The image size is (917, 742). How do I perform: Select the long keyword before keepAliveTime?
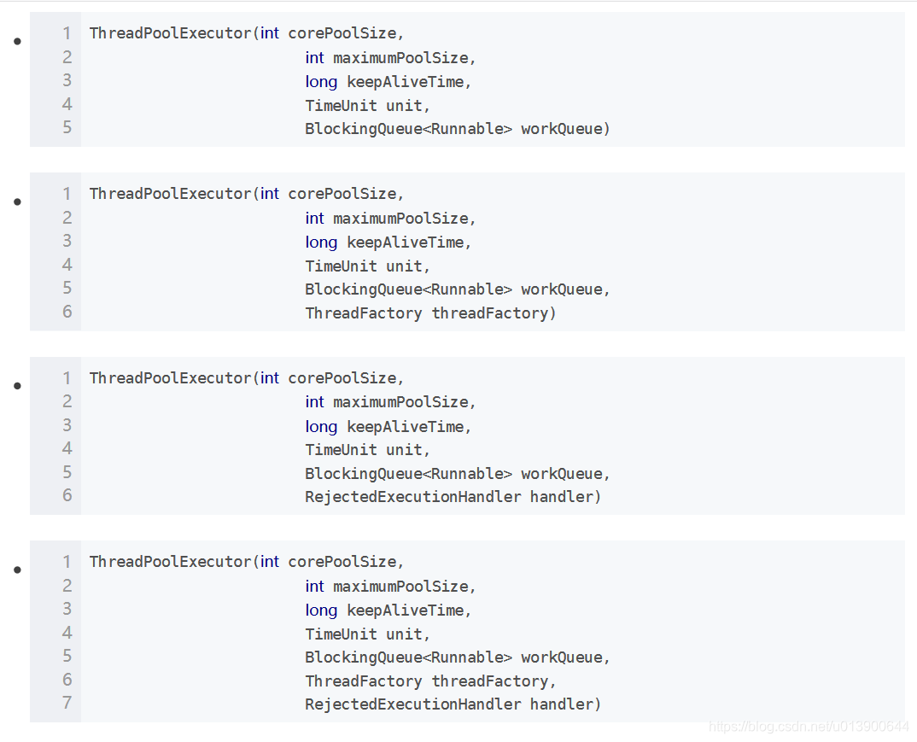[321, 81]
